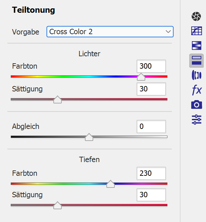Viewport: 206px width, 222px height.
Task: Click the Tiefen Farbton slider handle
Action: pyautogui.click(x=110, y=184)
